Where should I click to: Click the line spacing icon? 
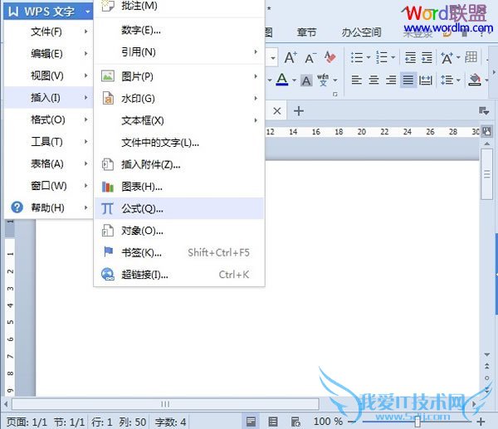pyautogui.click(x=447, y=80)
